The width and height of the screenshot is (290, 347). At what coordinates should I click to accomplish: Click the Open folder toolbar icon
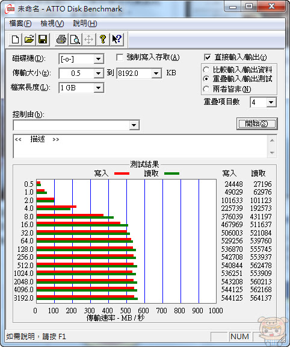click(29, 40)
